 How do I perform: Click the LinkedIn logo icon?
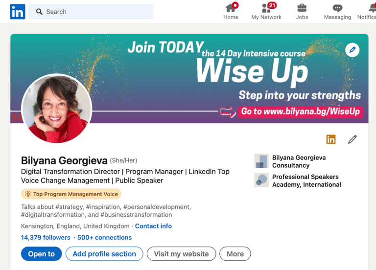point(18,12)
